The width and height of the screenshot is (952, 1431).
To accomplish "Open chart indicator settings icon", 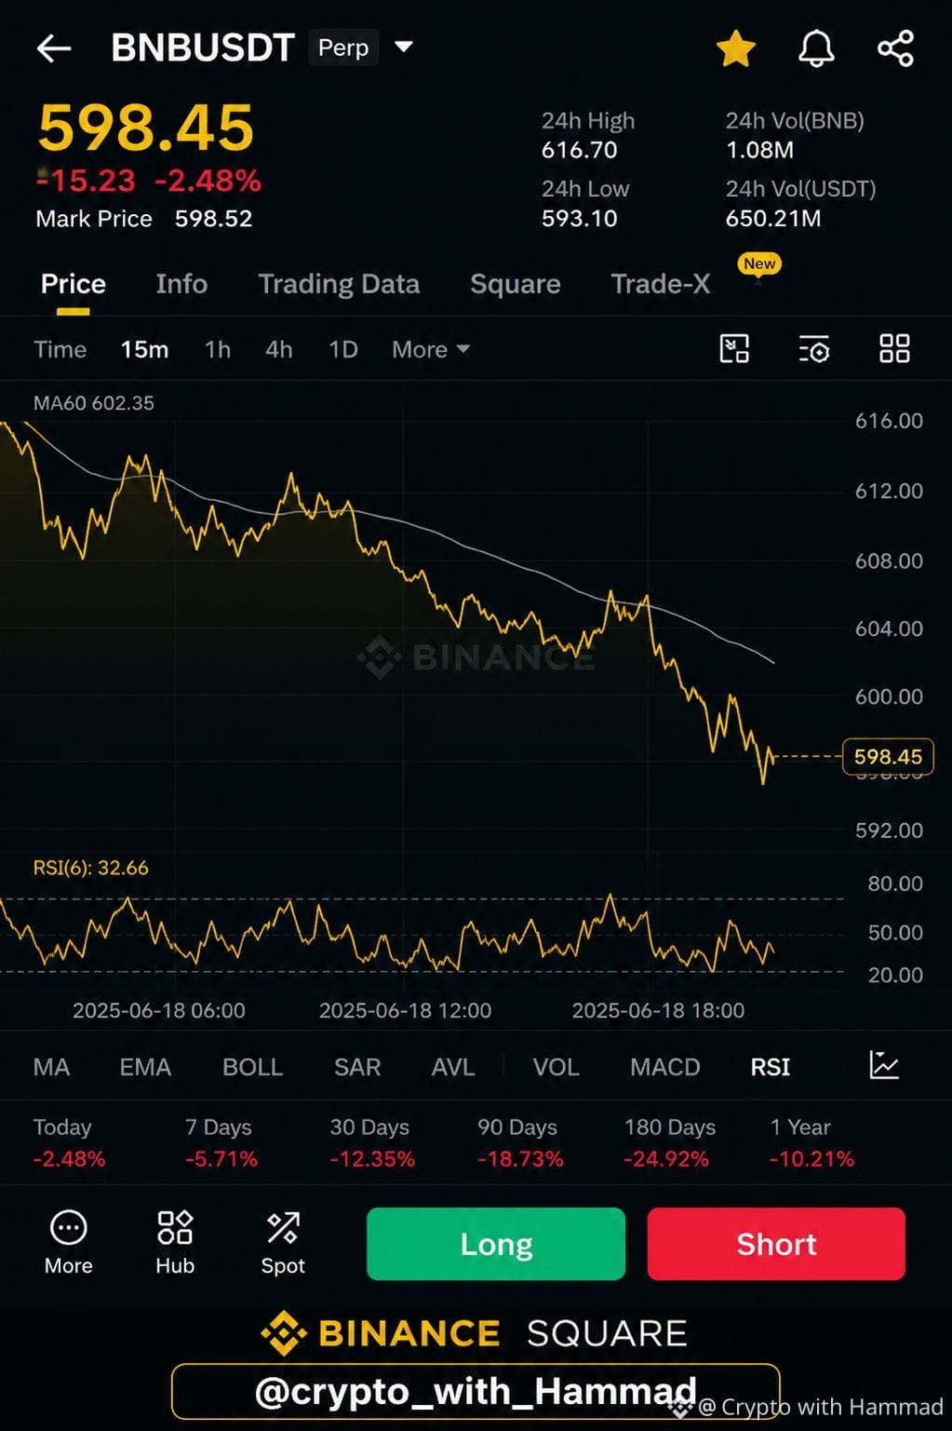I will pos(814,349).
